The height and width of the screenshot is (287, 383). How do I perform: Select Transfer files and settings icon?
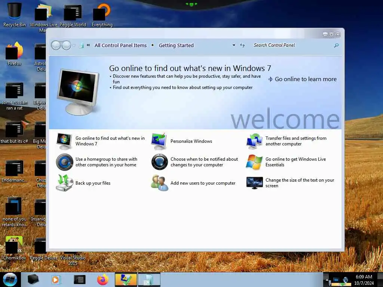coord(254,141)
